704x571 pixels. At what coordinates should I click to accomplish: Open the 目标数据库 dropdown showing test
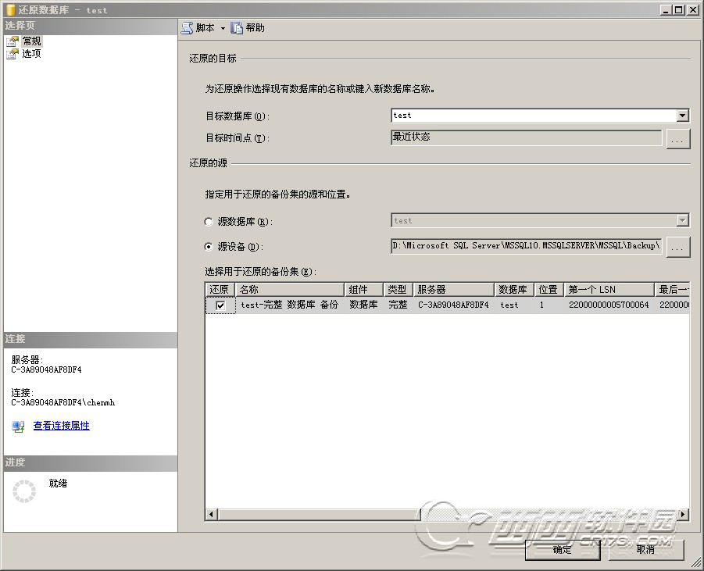pyautogui.click(x=684, y=115)
